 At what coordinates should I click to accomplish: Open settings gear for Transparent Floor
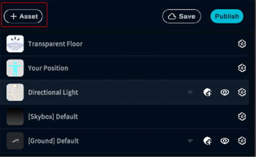pyautogui.click(x=242, y=44)
